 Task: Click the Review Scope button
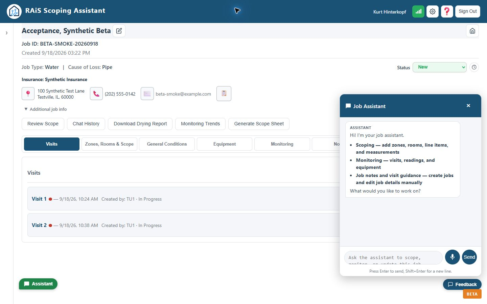(43, 124)
